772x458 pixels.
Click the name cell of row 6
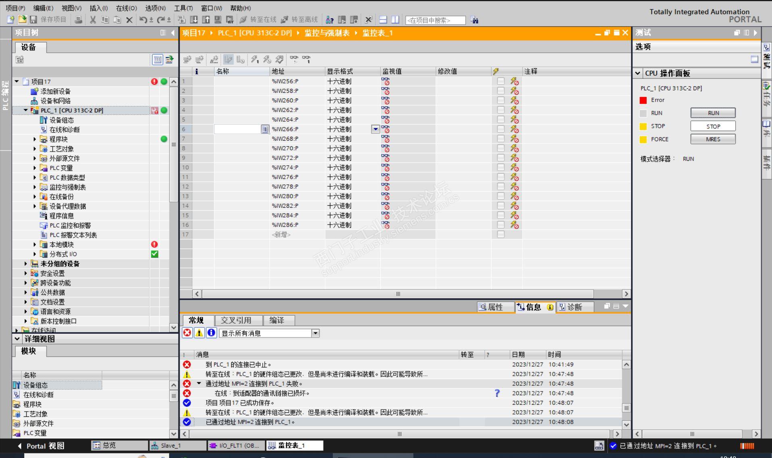[241, 129]
